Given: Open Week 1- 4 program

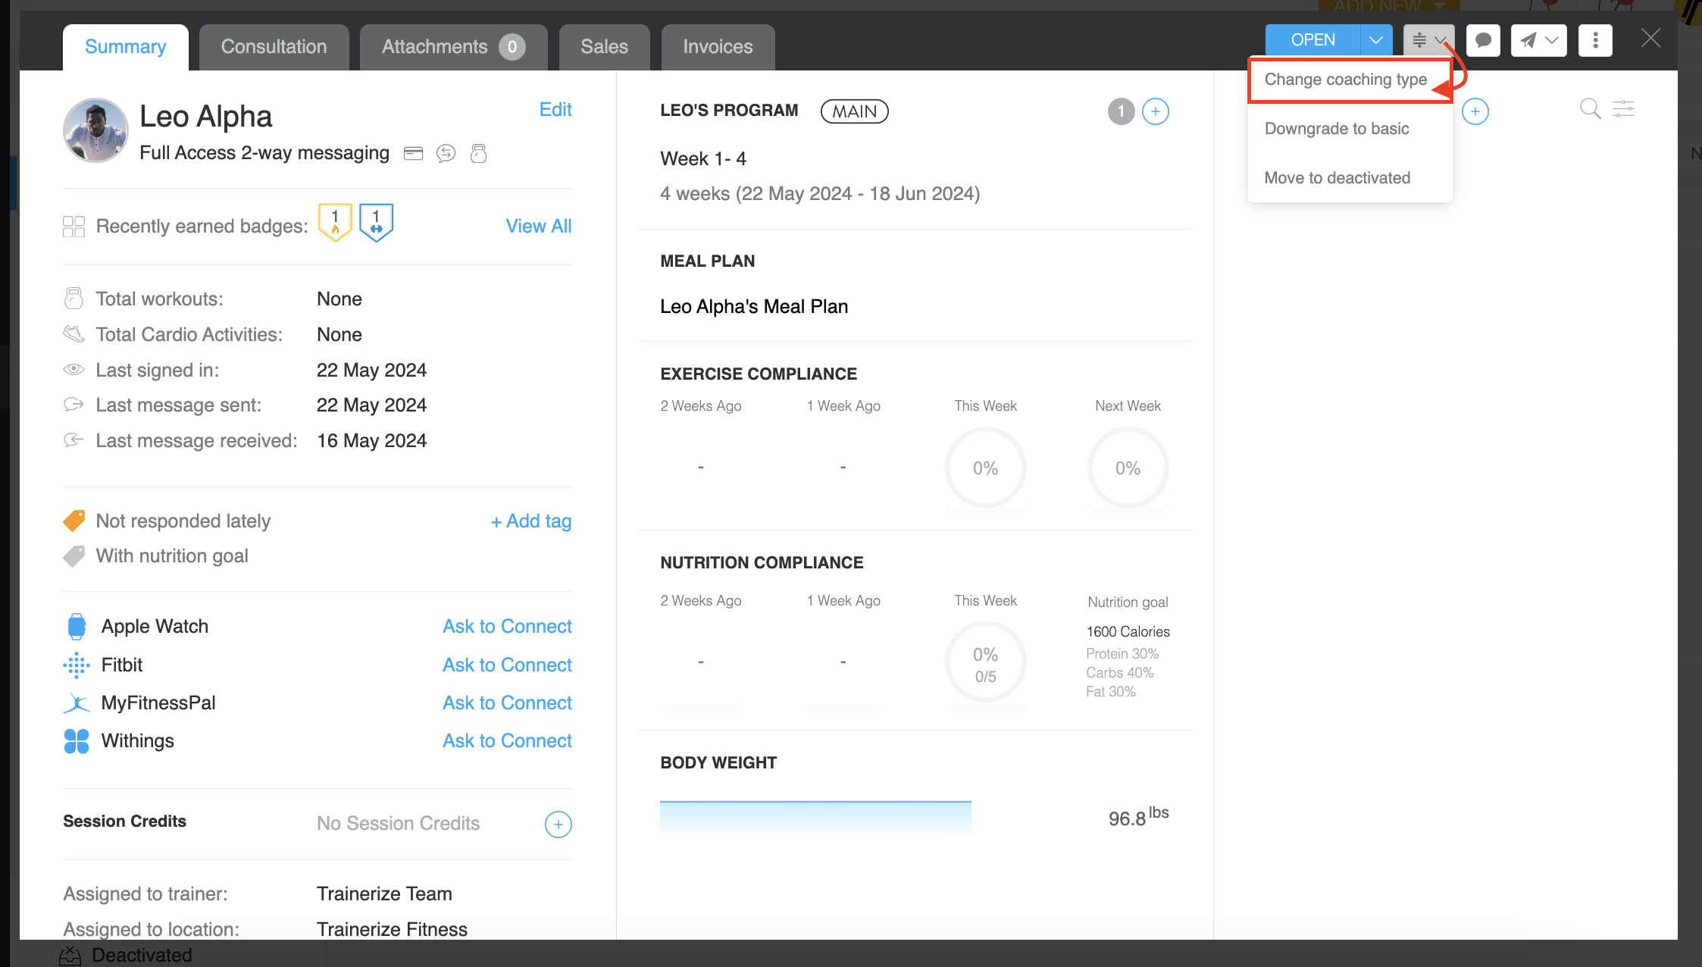Looking at the screenshot, I should coord(703,159).
